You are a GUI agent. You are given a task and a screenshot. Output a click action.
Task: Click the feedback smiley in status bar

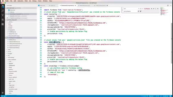tap(170, 96)
